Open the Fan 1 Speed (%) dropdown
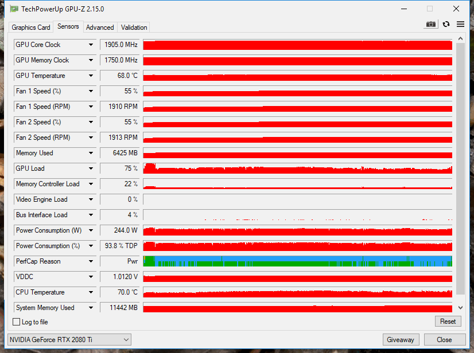 pos(91,91)
